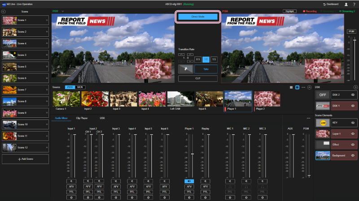Switch to the USK tab

tap(102, 118)
